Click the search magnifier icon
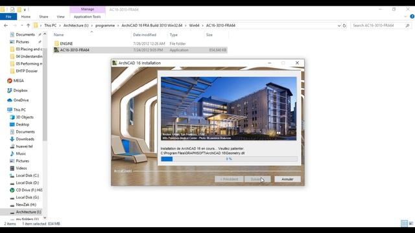Image resolution: width=415 pixels, height=233 pixels. click(407, 26)
